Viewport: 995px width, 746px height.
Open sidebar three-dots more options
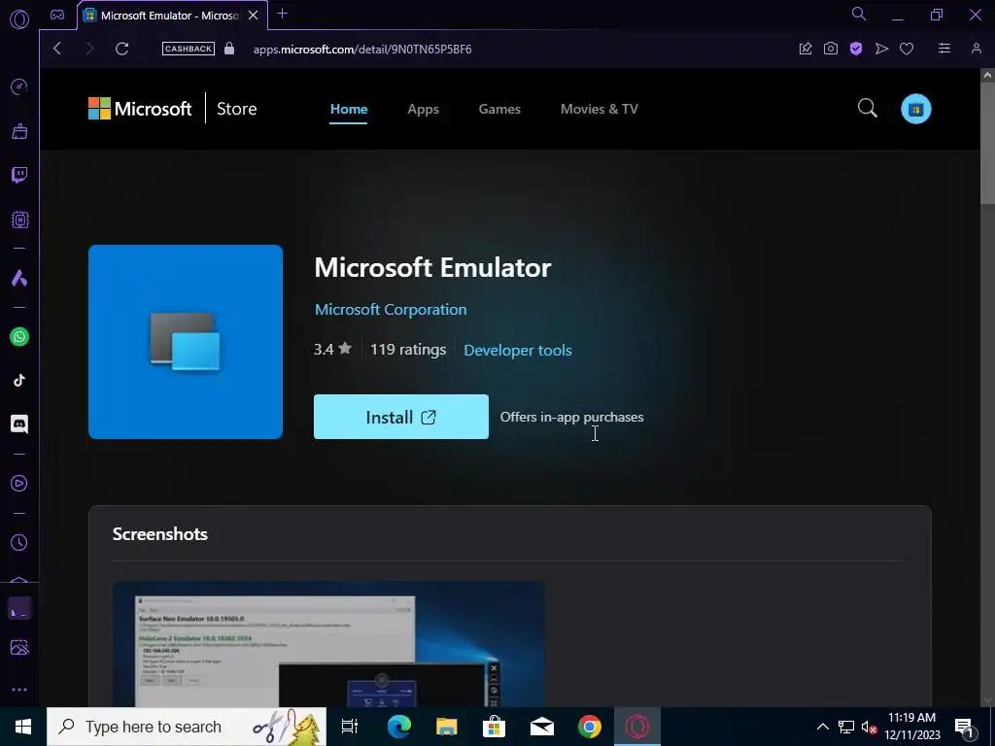(19, 690)
